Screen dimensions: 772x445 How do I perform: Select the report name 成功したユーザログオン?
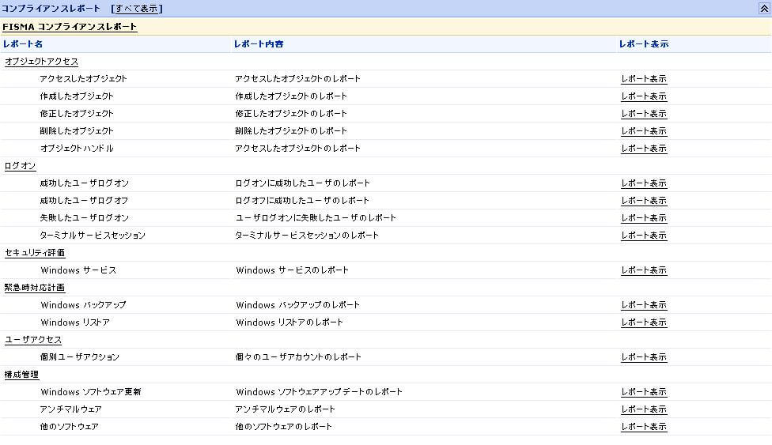click(84, 183)
